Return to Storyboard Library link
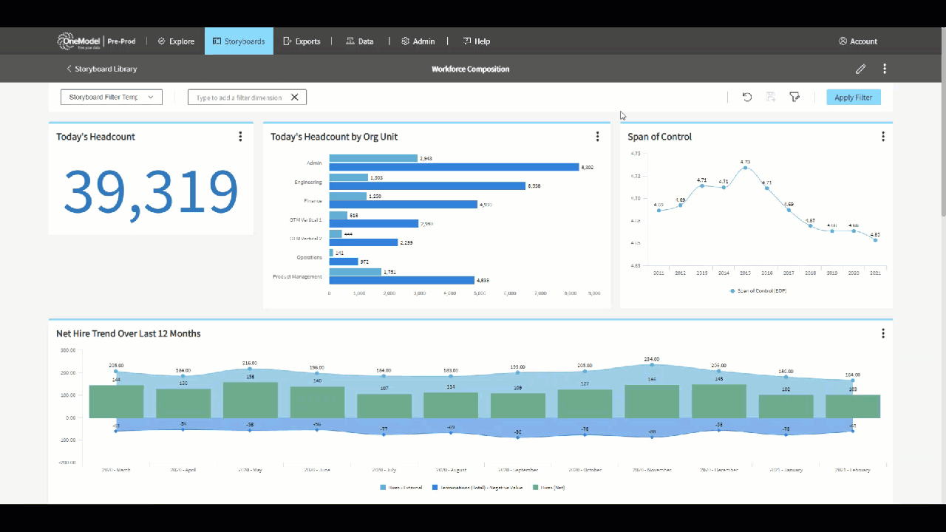 click(x=101, y=69)
